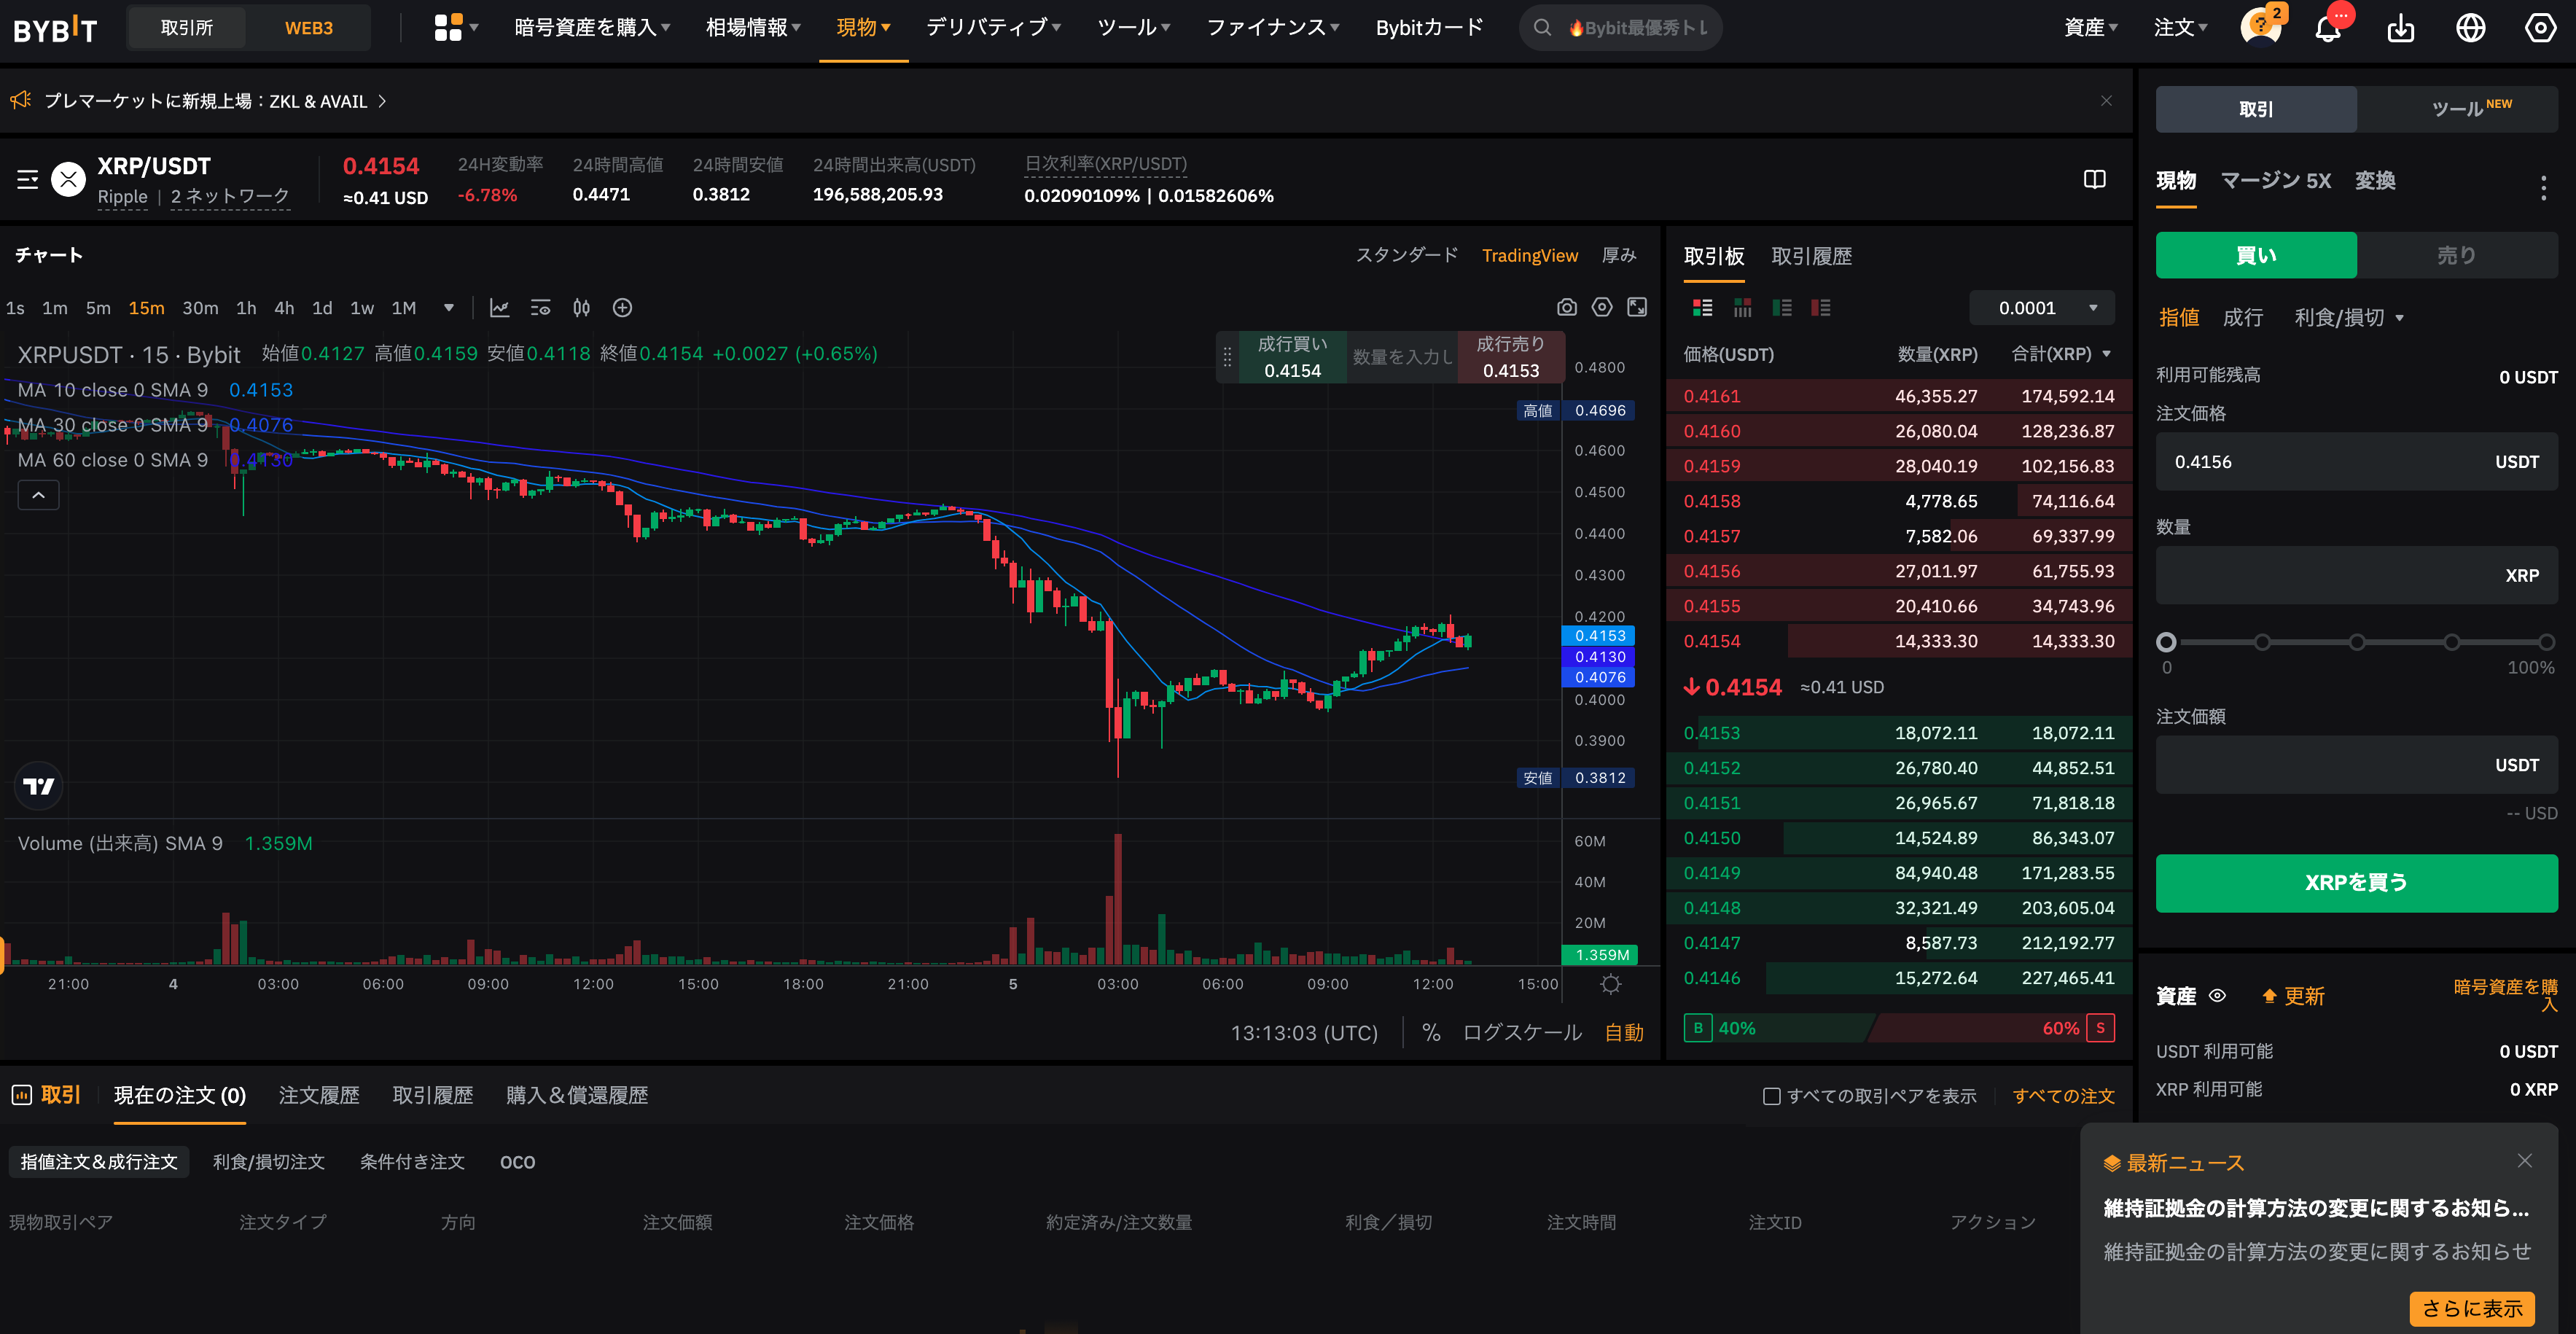Click the add-compare plus icon on chart
This screenshot has width=2576, height=1334.
coord(622,308)
